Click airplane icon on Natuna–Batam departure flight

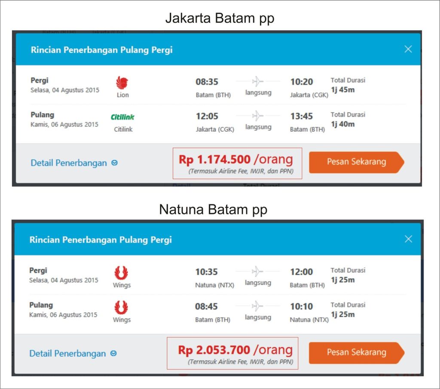click(257, 271)
